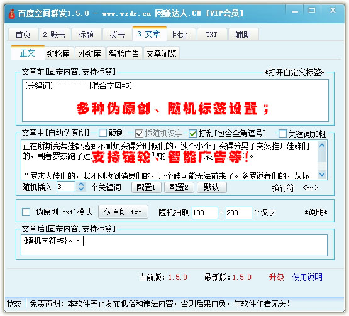
Task: Minimize the window
Action: (x=295, y=11)
